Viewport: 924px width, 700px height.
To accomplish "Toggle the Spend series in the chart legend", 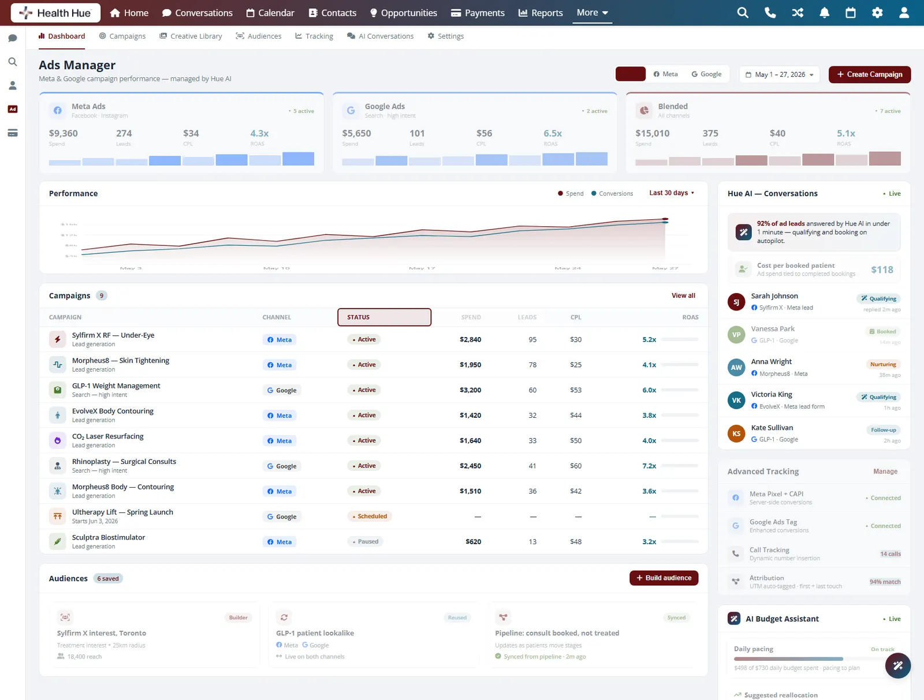I will coord(571,193).
